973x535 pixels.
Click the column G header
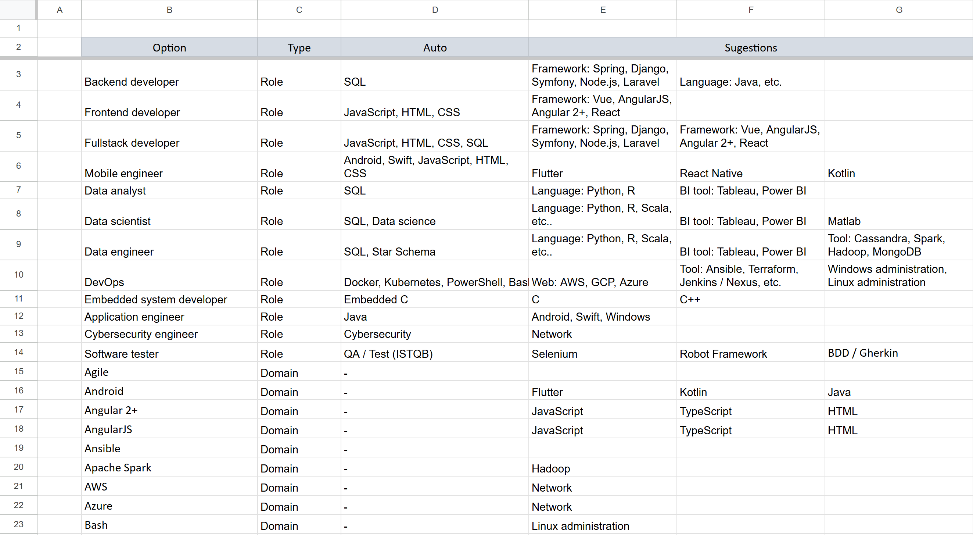899,10
